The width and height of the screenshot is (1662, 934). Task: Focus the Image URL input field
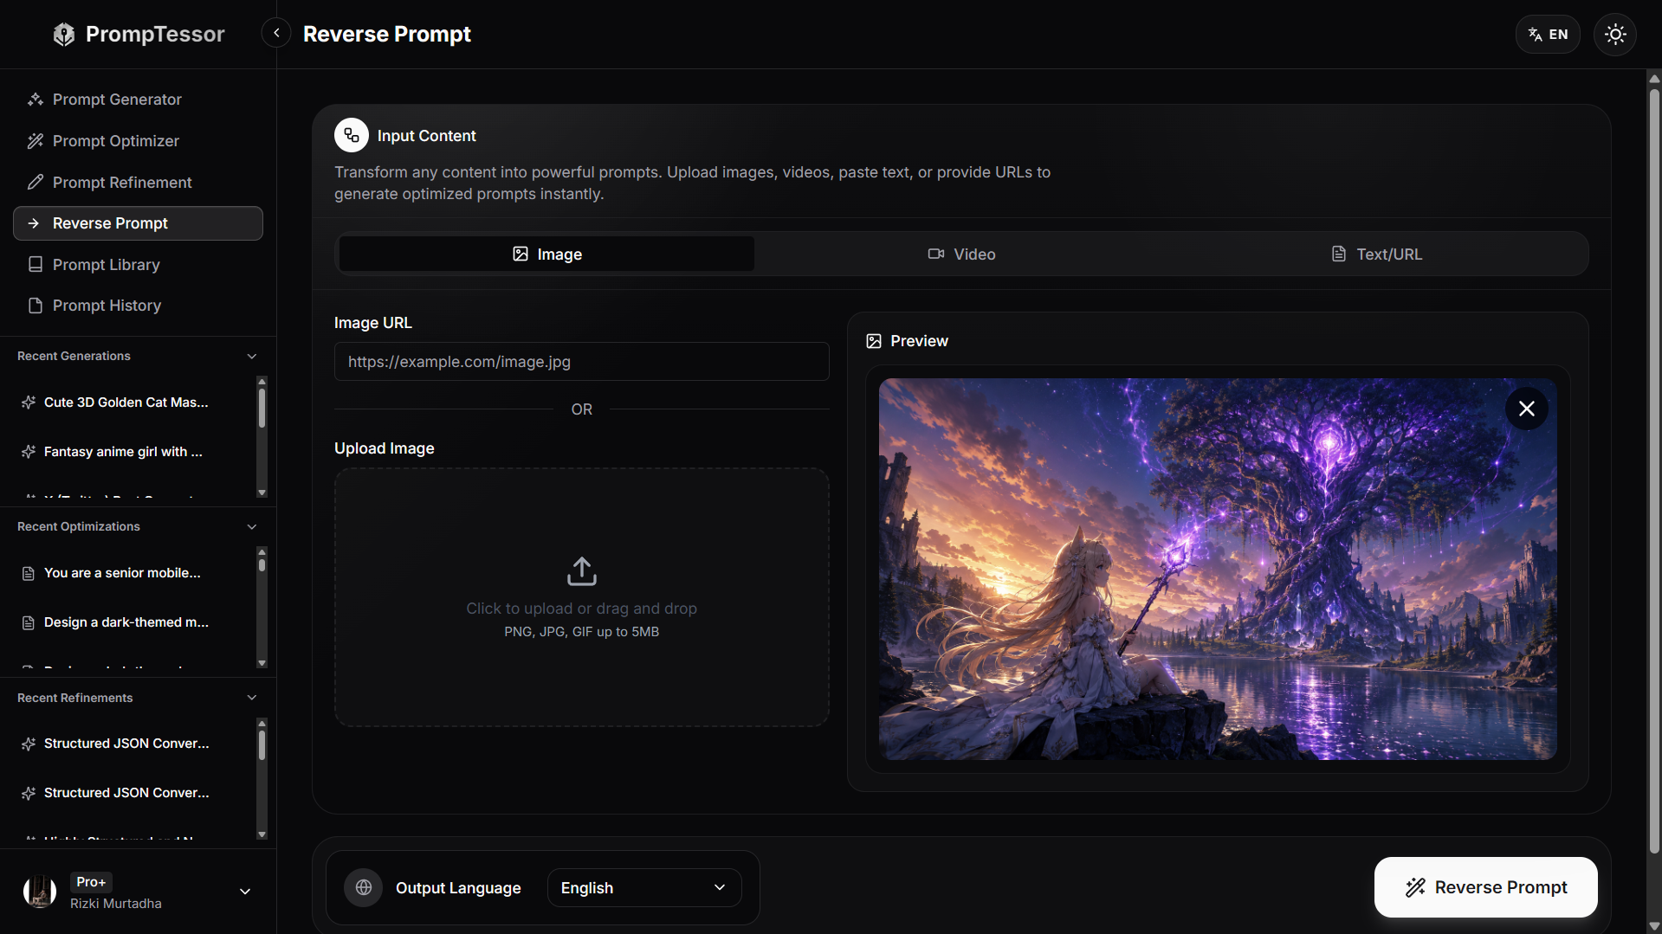(x=582, y=362)
